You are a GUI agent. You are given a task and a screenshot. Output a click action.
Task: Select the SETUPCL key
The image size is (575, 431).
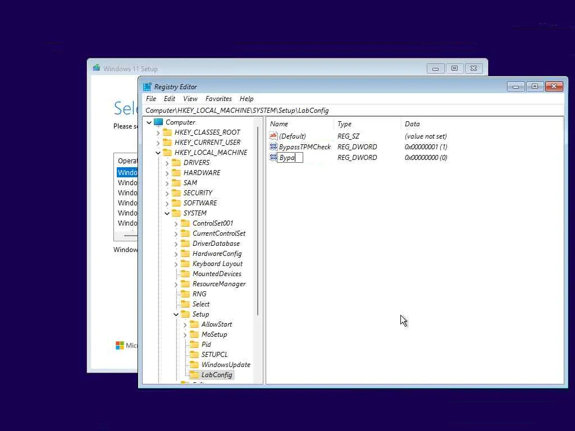[x=215, y=355]
